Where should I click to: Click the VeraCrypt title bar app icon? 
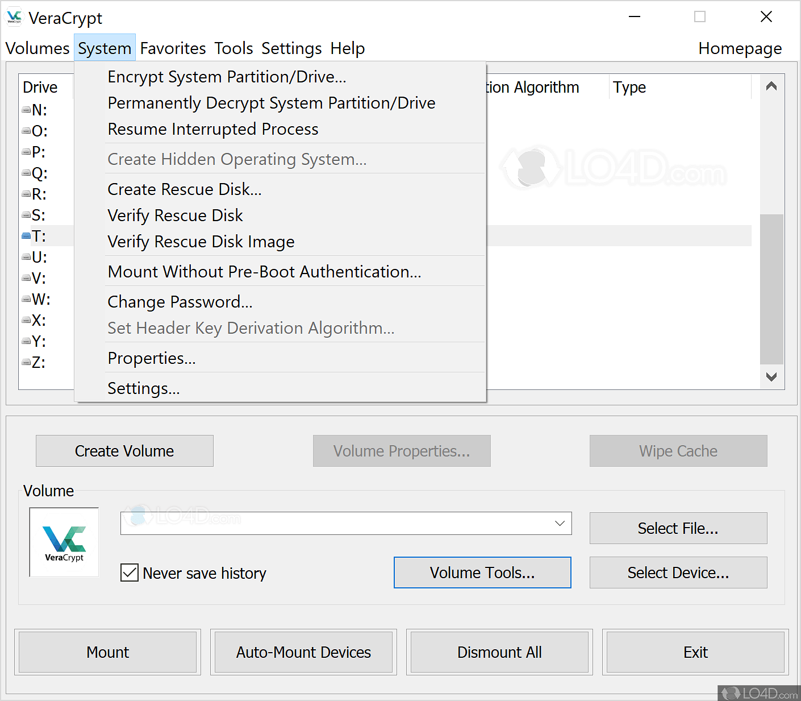point(14,18)
